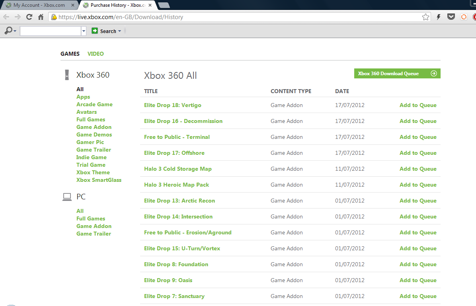This screenshot has width=476, height=306.
Task: Filter by Xbox SmartGlass
Action: 99,180
